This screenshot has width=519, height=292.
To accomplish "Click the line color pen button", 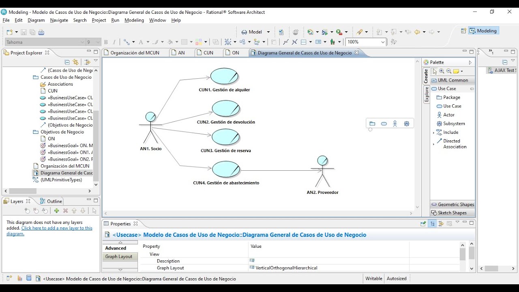I will tap(156, 42).
